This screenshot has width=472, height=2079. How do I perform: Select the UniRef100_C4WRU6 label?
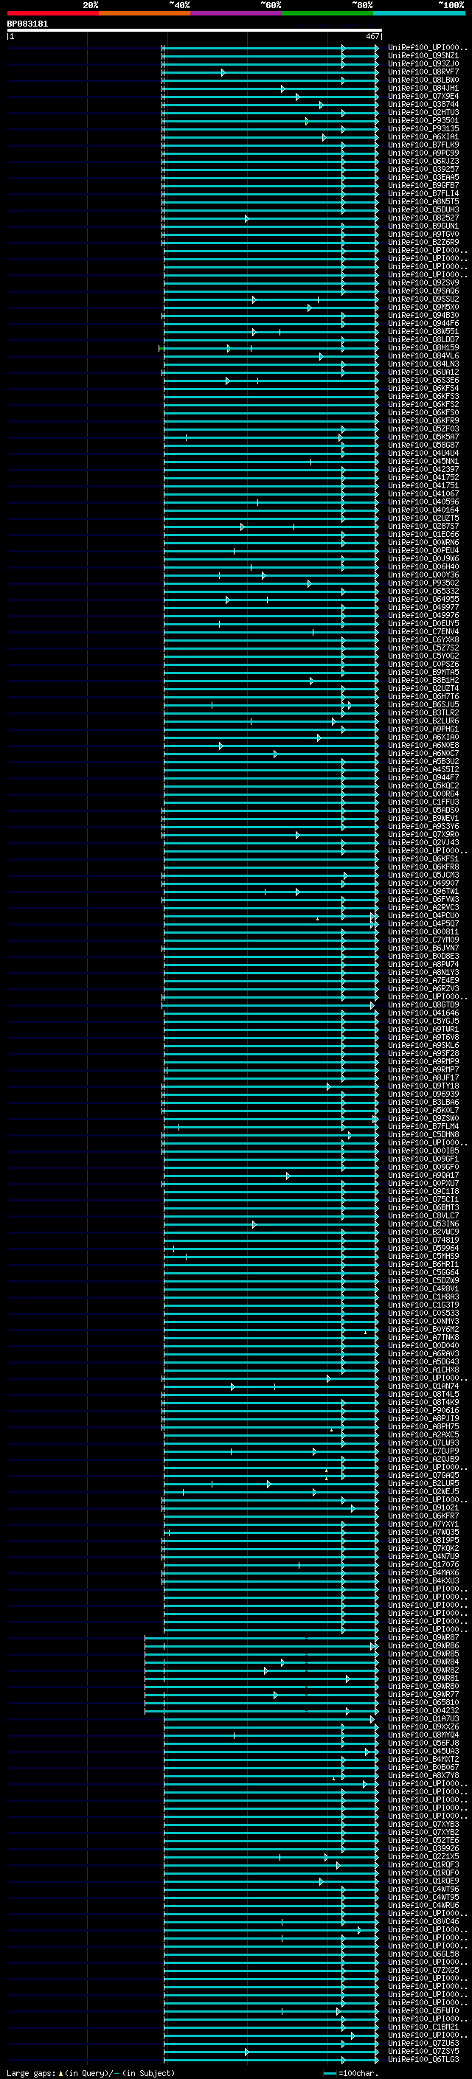pos(423,1905)
